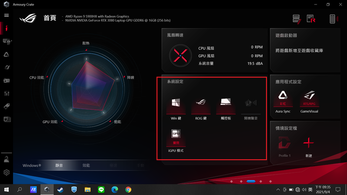Click the 情境設定檔 panel title

click(286, 128)
